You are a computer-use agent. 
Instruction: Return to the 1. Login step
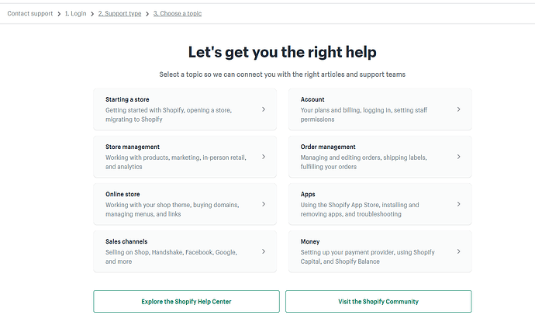point(75,14)
